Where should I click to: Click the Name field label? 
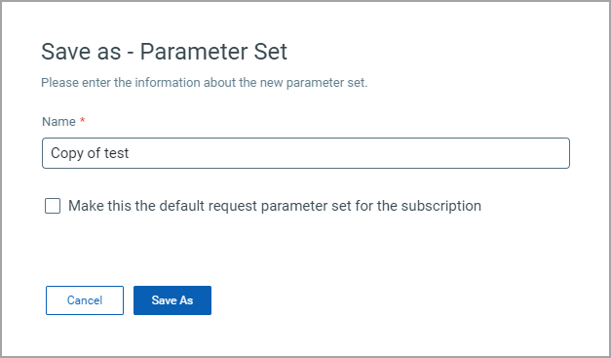[58, 122]
